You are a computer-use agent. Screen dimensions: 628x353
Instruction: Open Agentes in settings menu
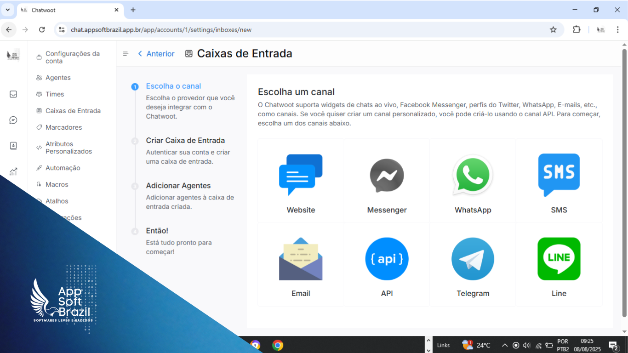point(58,78)
